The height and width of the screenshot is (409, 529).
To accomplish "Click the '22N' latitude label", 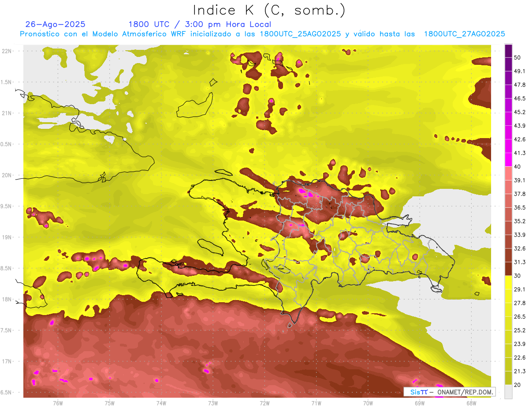I will coord(7,51).
